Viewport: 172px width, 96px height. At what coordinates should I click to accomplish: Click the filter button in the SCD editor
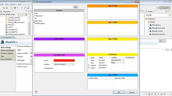tap(76, 7)
